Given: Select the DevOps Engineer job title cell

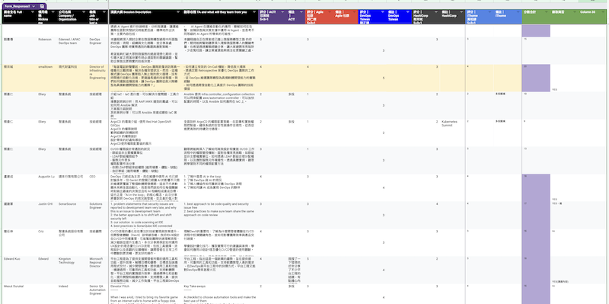Looking at the screenshot, I should click(x=98, y=50).
